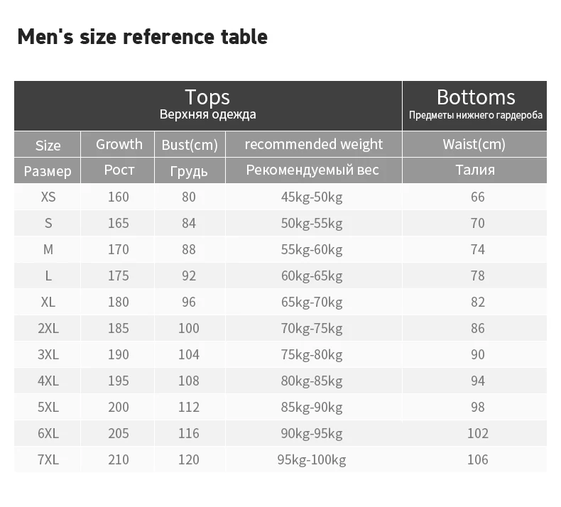The height and width of the screenshot is (507, 561).
Task: Select the waist value 66
Action: coord(478,197)
